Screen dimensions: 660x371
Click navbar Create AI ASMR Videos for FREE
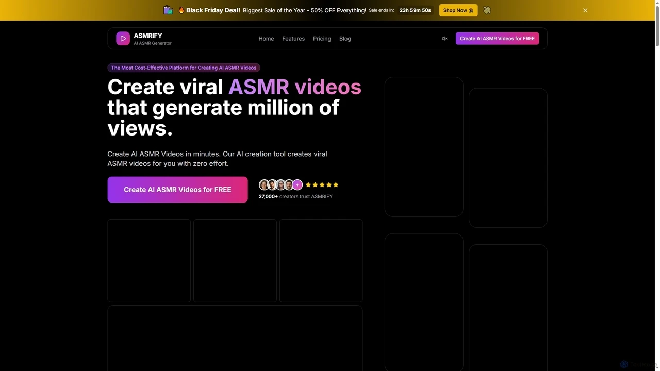(x=497, y=39)
